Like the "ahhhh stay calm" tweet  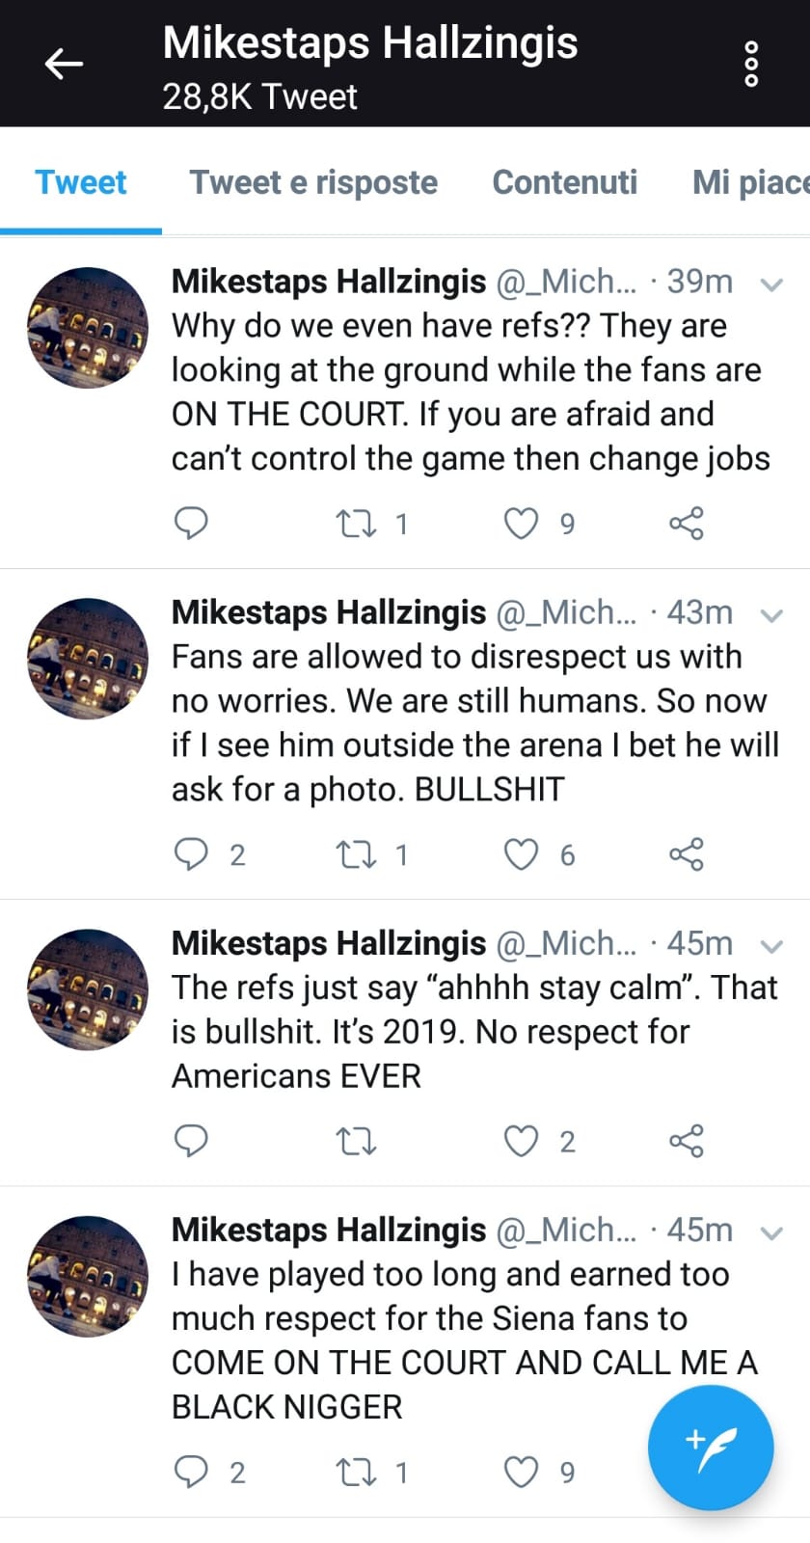pyautogui.click(x=522, y=1141)
